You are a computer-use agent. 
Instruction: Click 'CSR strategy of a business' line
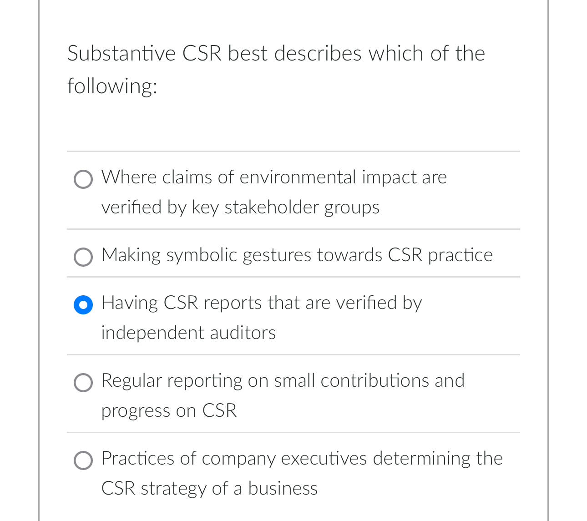(x=209, y=489)
